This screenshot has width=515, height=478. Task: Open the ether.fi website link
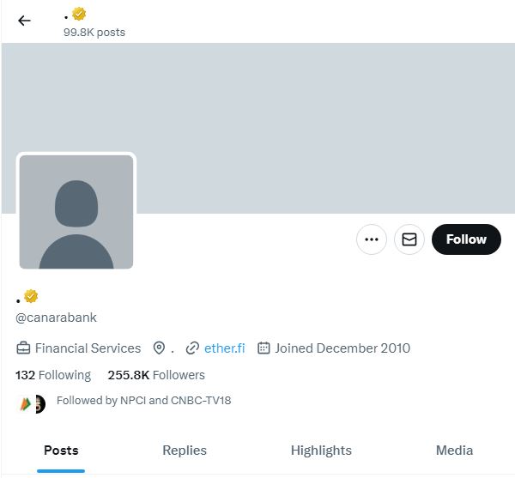click(x=224, y=348)
